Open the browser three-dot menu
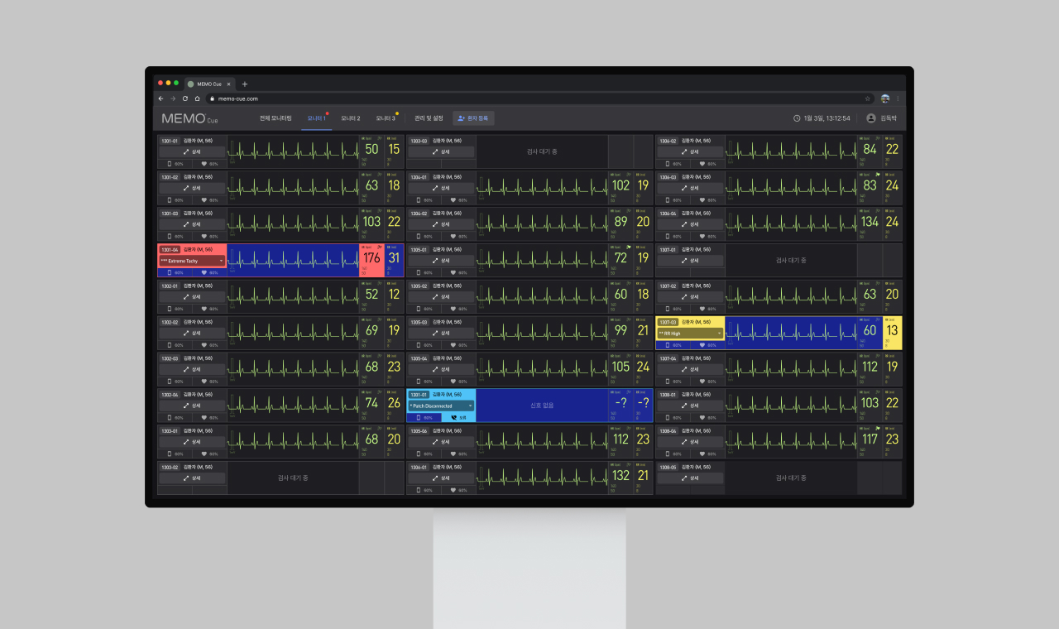 898,98
